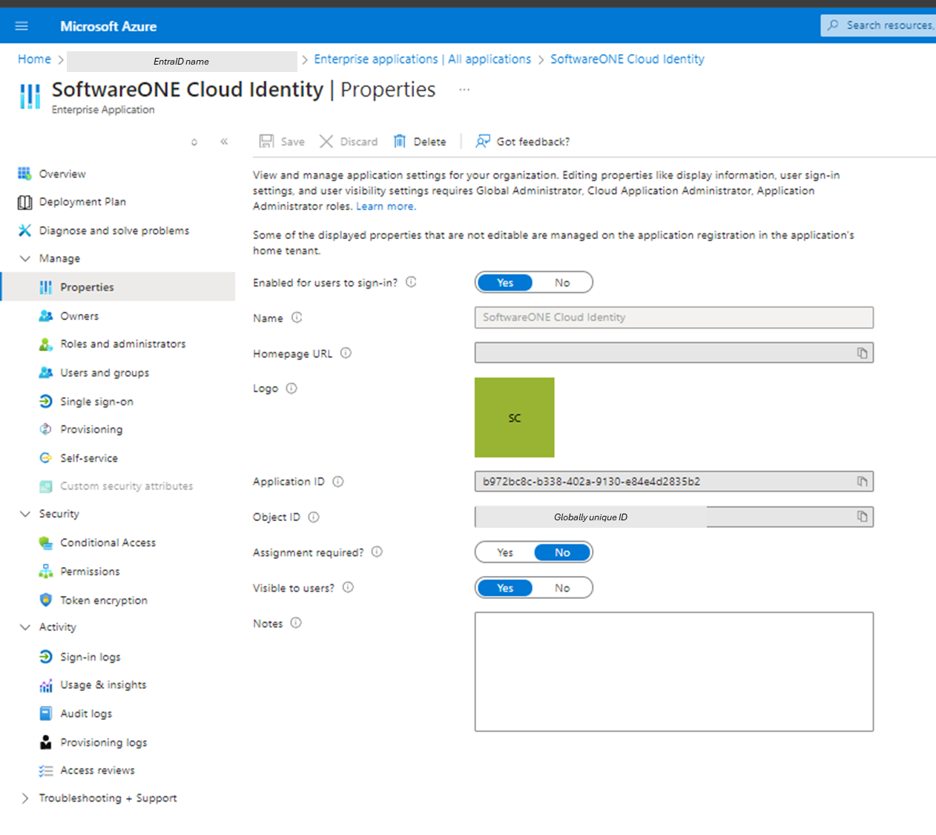Collapse the Manage section
This screenshot has width=936, height=835.
pos(25,258)
